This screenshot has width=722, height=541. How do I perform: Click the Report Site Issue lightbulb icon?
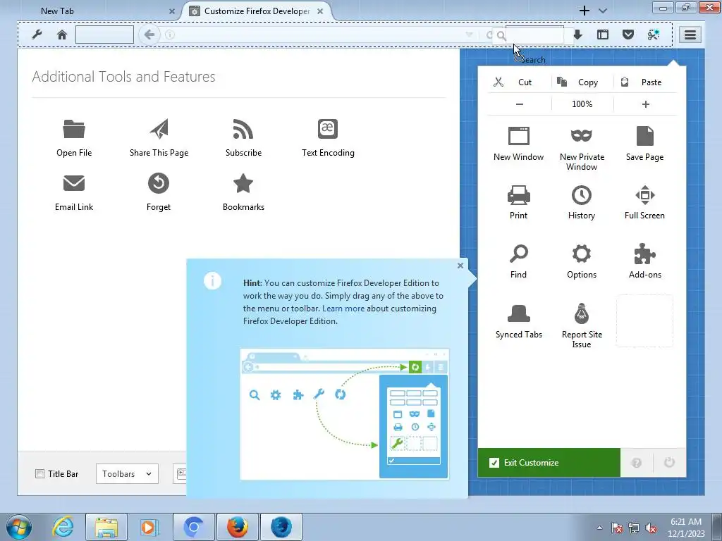click(582, 313)
